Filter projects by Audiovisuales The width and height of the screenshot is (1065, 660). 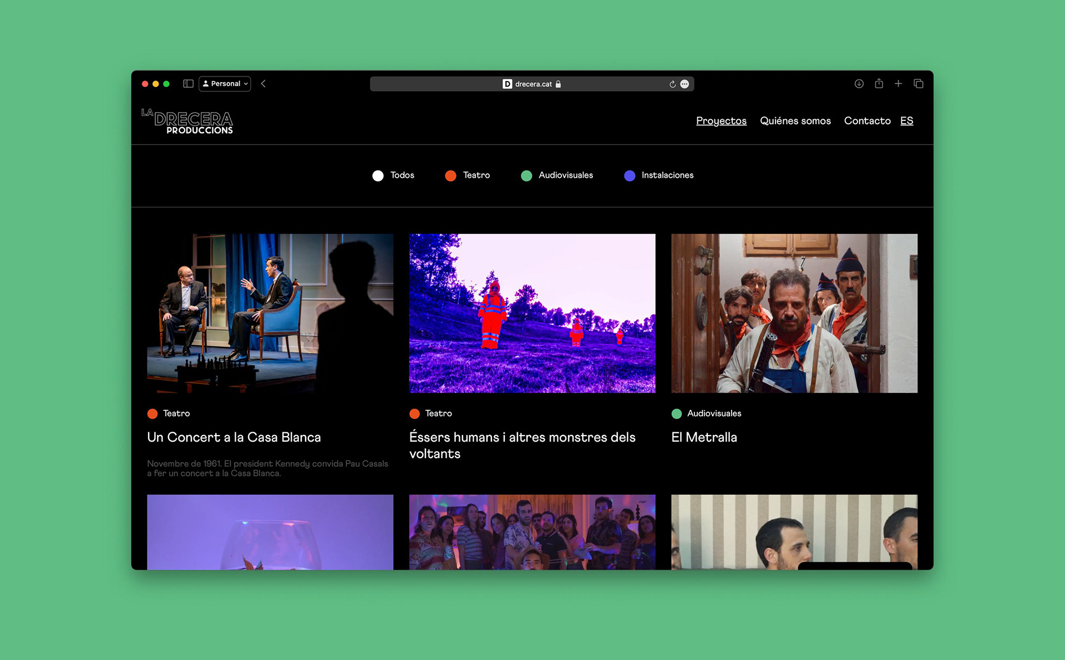pyautogui.click(x=557, y=175)
